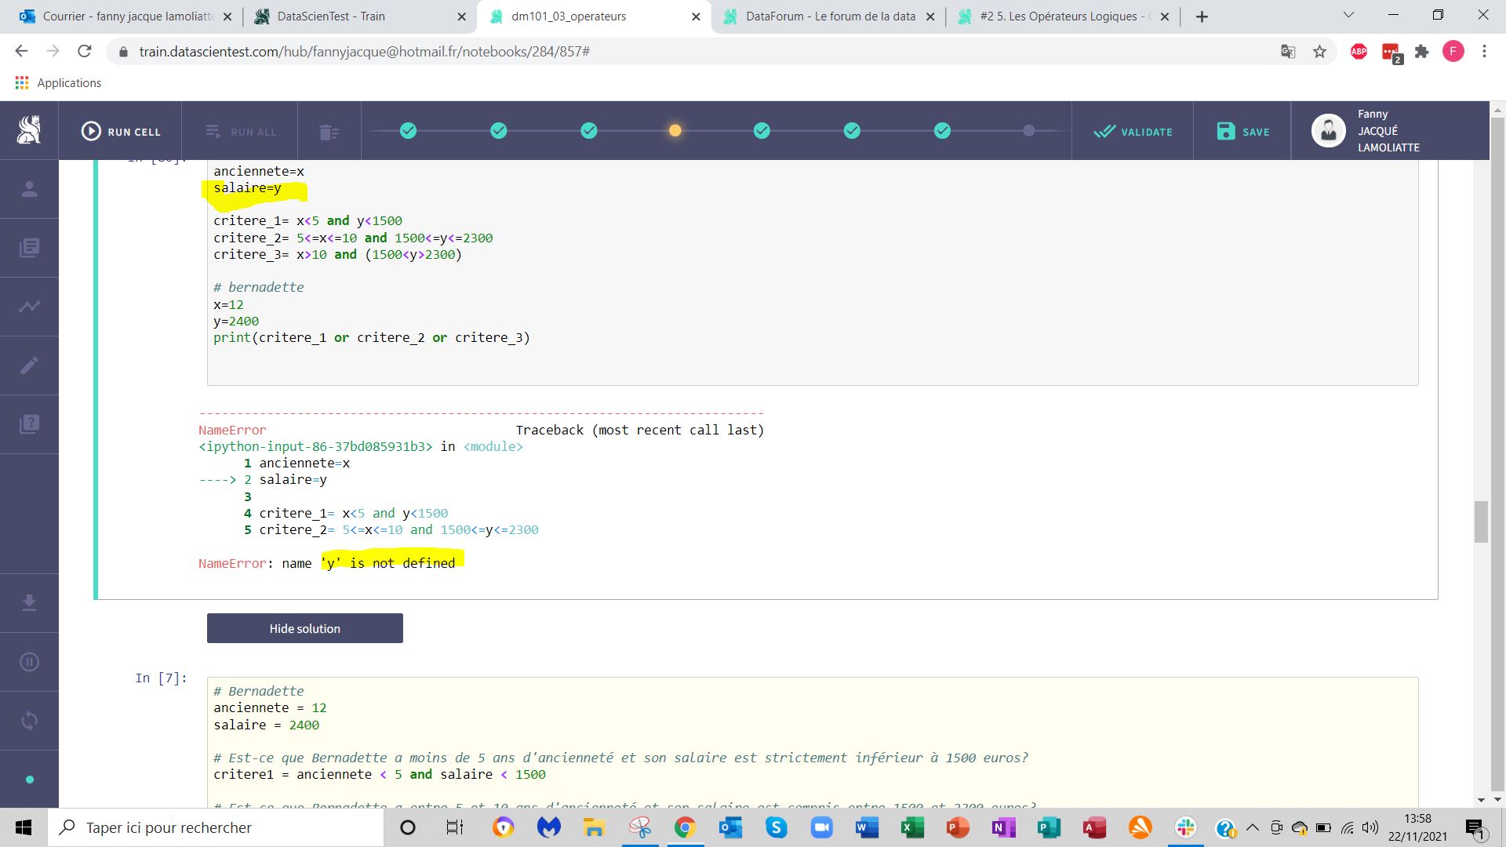Bookmark this page with star icon
Viewport: 1506px width, 847px height.
coord(1319,52)
